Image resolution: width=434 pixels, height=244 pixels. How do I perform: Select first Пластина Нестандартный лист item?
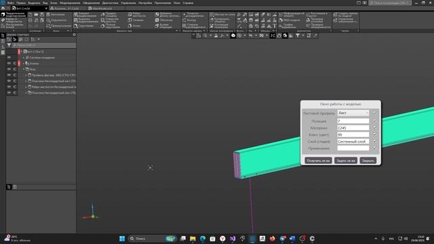[52, 81]
